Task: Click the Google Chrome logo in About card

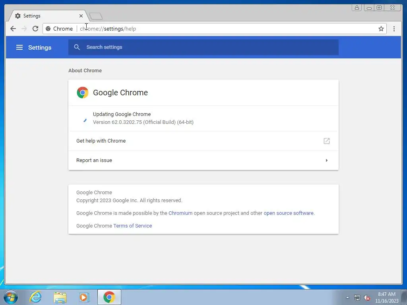Action: coord(83,93)
